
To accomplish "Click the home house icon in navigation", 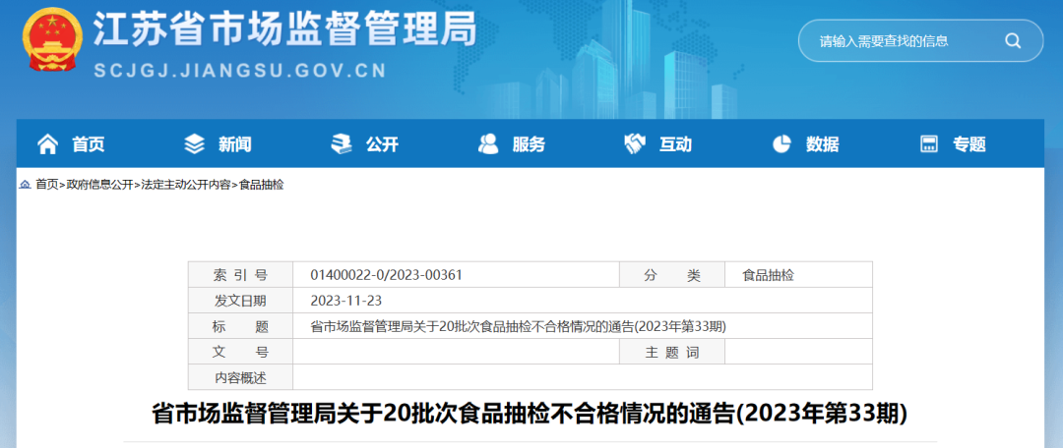I will tap(47, 143).
